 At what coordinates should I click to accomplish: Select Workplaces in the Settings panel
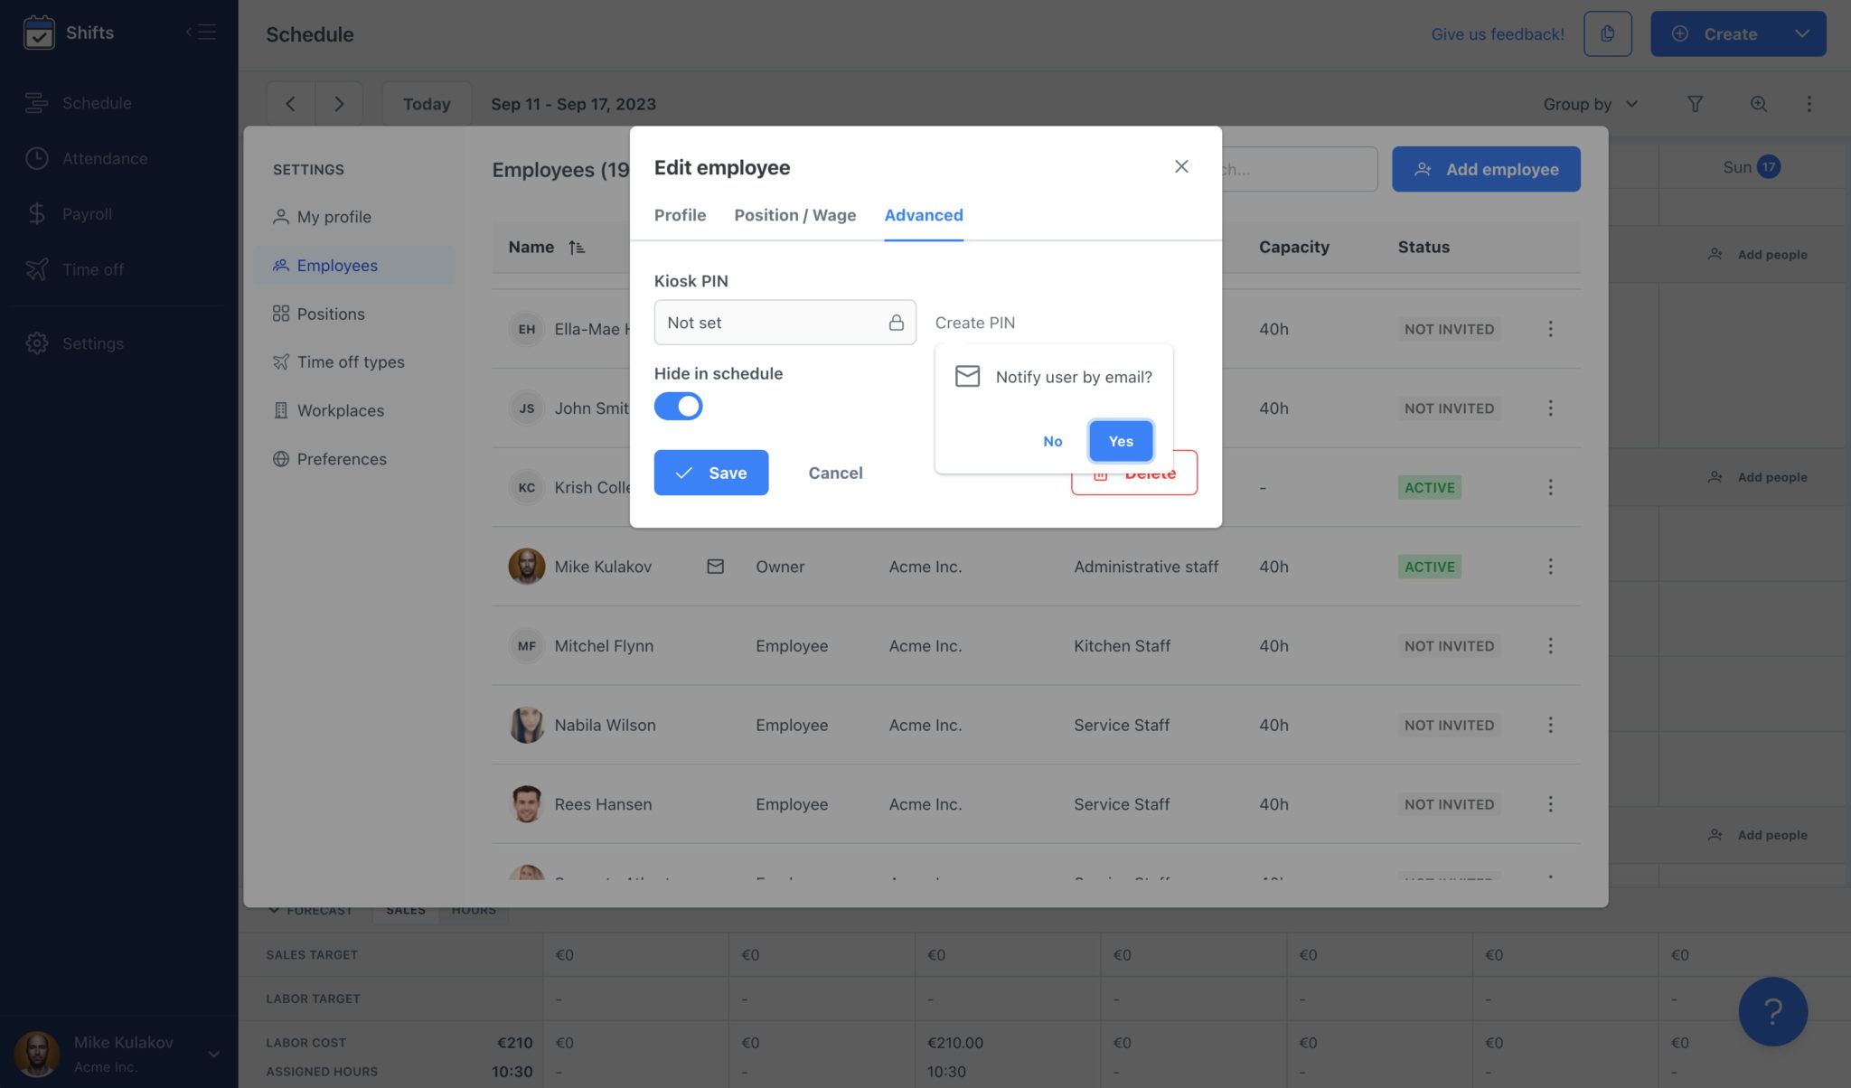[339, 410]
